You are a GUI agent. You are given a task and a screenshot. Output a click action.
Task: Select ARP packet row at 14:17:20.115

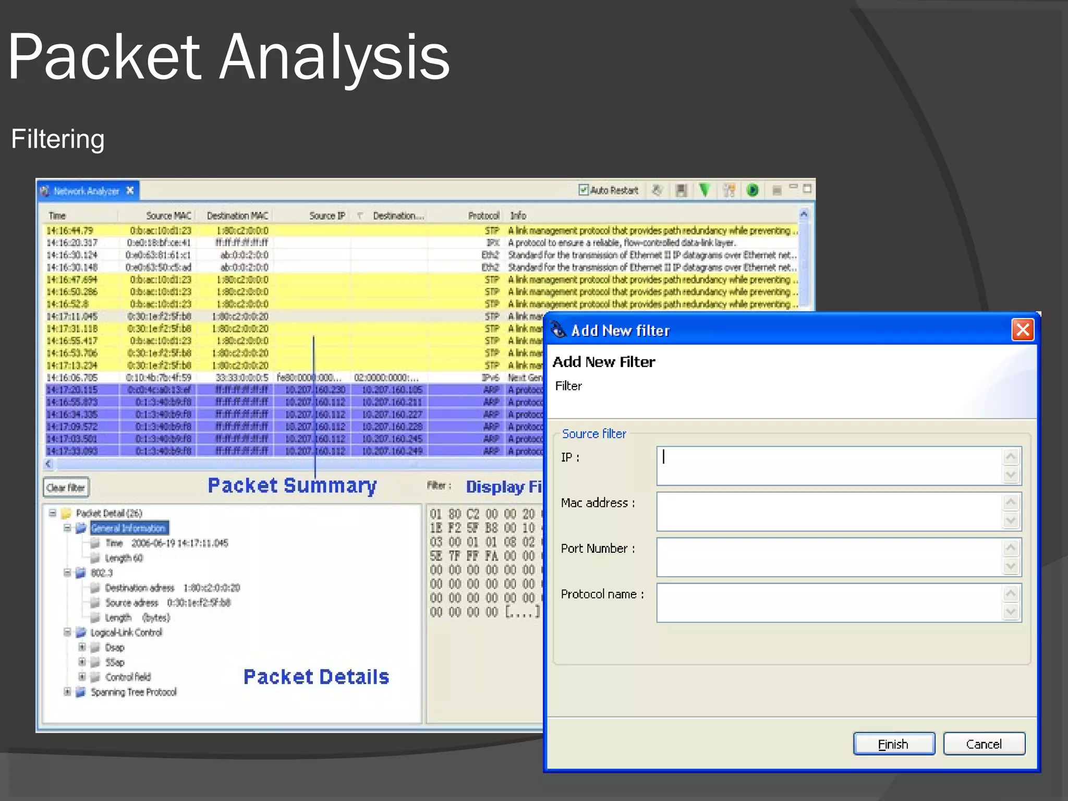point(294,390)
